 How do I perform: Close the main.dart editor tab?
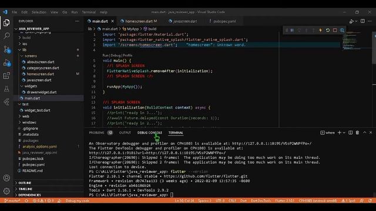point(112,21)
